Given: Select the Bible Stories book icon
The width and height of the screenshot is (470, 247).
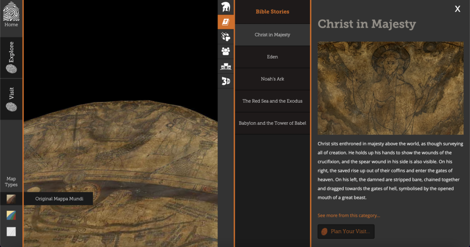Looking at the screenshot, I should coord(226,22).
